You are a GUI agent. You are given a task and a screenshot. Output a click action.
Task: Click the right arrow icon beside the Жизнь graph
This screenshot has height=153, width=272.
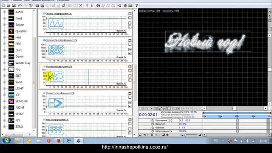[130, 23]
